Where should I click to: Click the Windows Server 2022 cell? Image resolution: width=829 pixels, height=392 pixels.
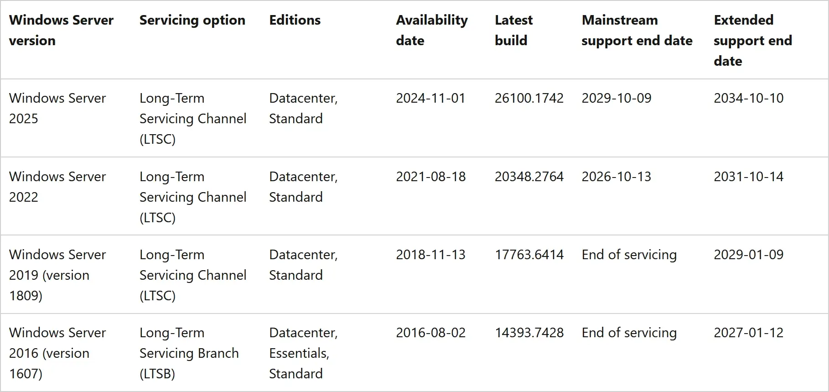coord(57,187)
